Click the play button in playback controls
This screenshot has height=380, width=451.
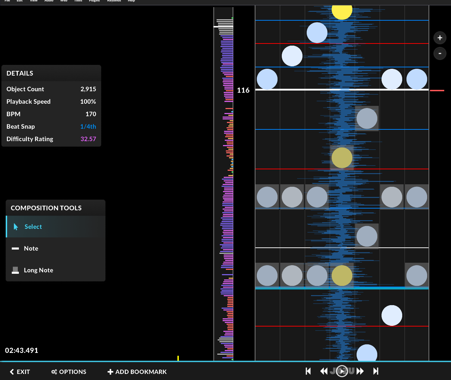[x=342, y=371]
